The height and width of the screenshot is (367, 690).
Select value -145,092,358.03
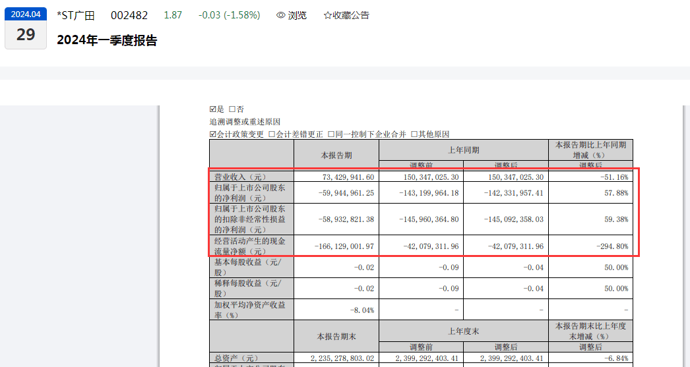tap(513, 219)
